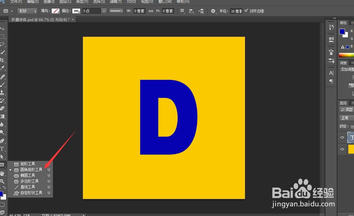The image size is (354, 216).
Task: Open the Character panel icon in dock
Action: click(331, 73)
